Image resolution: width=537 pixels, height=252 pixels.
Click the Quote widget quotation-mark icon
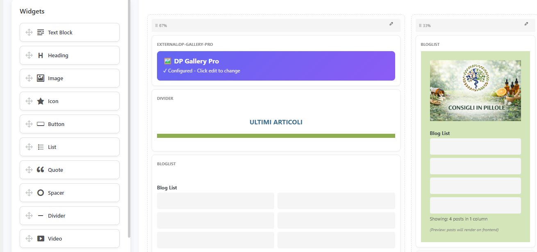[41, 170]
